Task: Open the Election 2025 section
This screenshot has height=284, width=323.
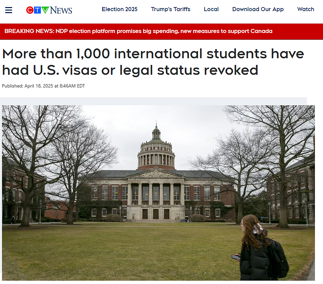Action: point(119,9)
